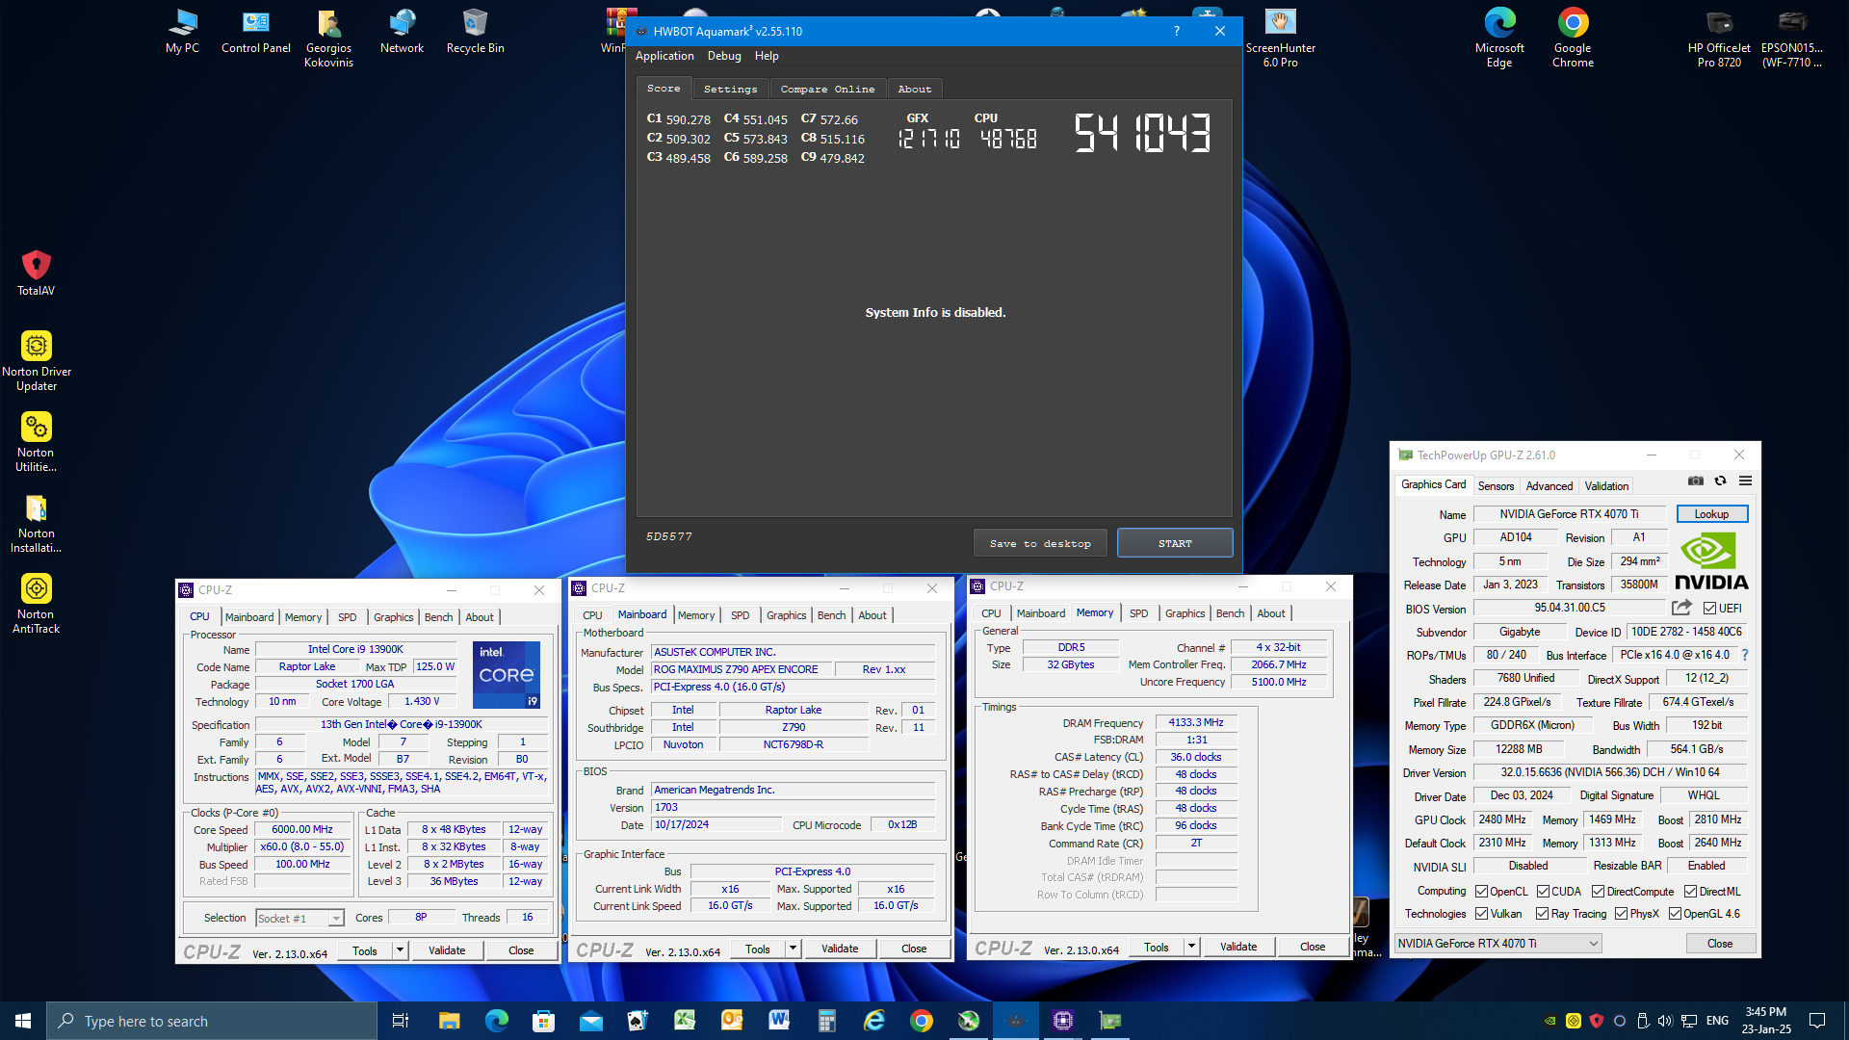1849x1040 pixels.
Task: Click Tools button in CPU tab window
Action: pos(365,950)
